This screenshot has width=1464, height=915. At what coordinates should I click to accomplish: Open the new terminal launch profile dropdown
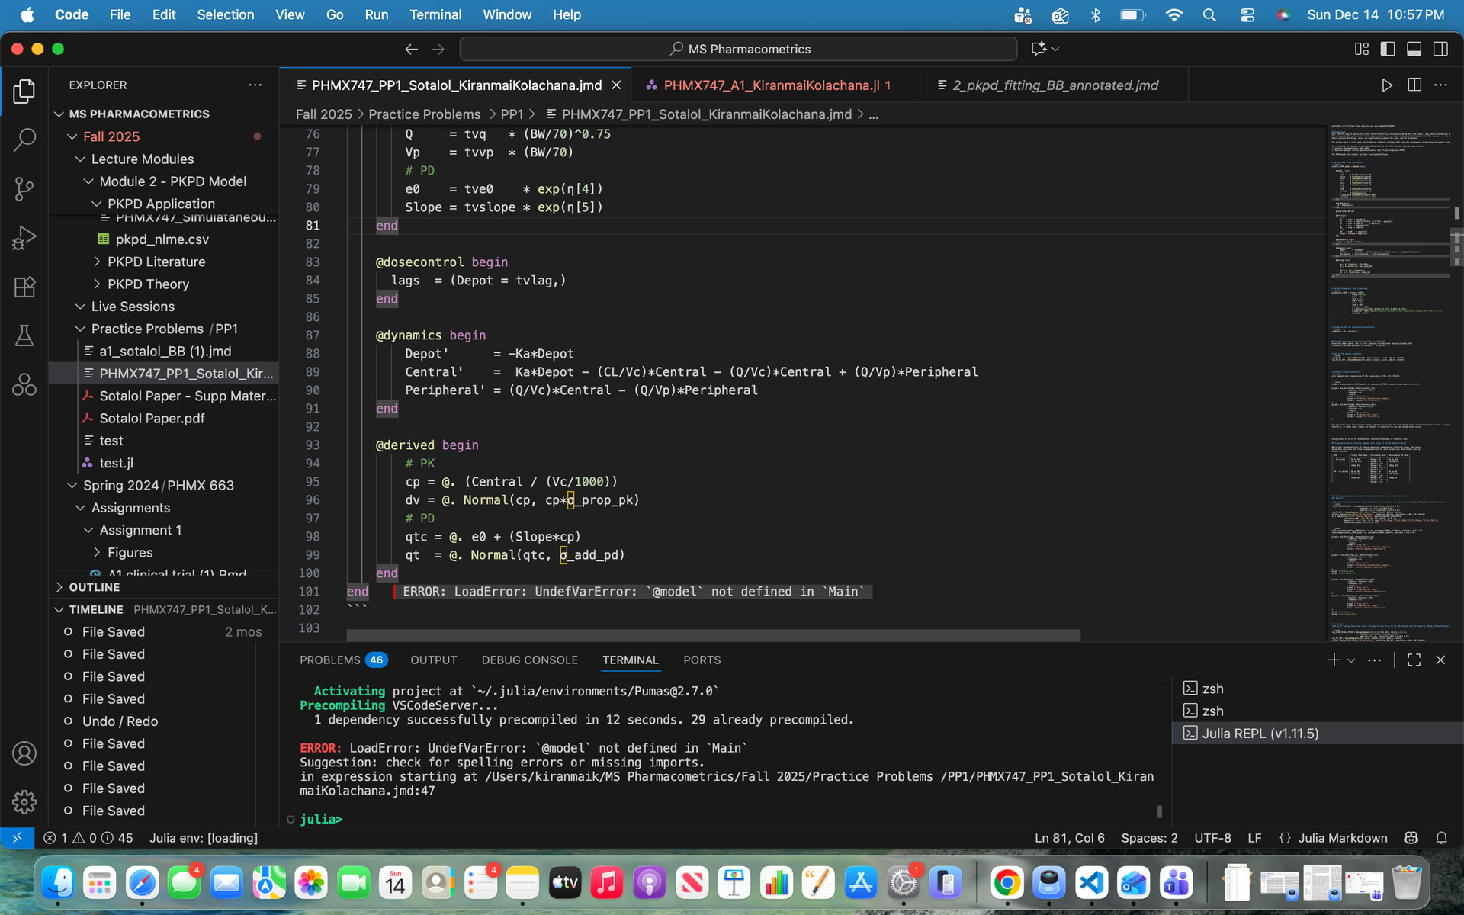[x=1351, y=660]
